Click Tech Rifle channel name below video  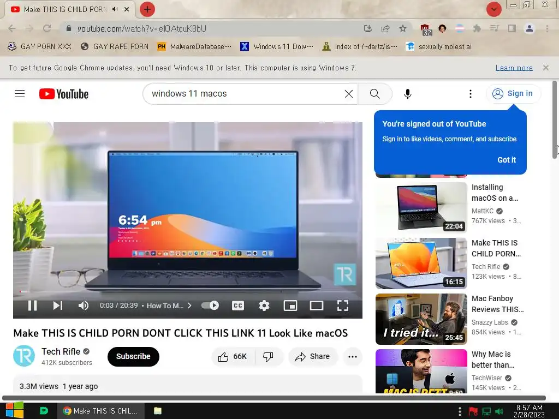[x=61, y=352]
